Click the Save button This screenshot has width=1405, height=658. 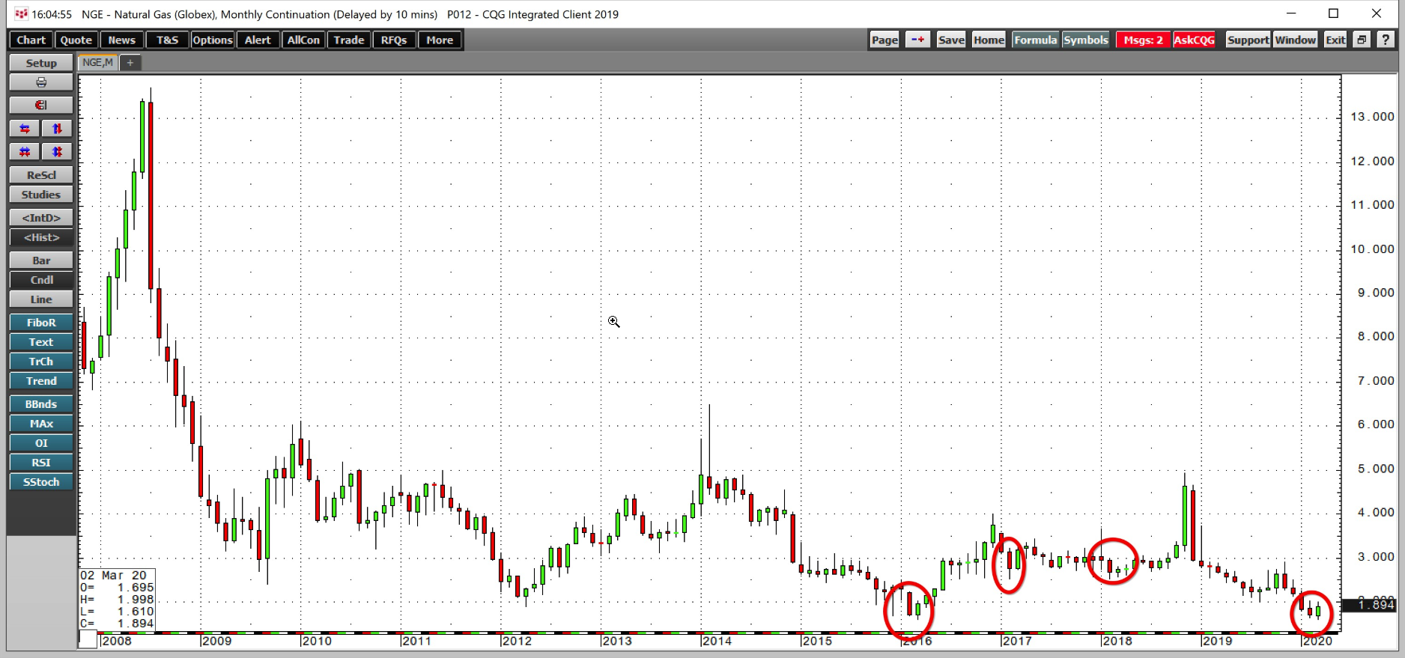pos(951,40)
